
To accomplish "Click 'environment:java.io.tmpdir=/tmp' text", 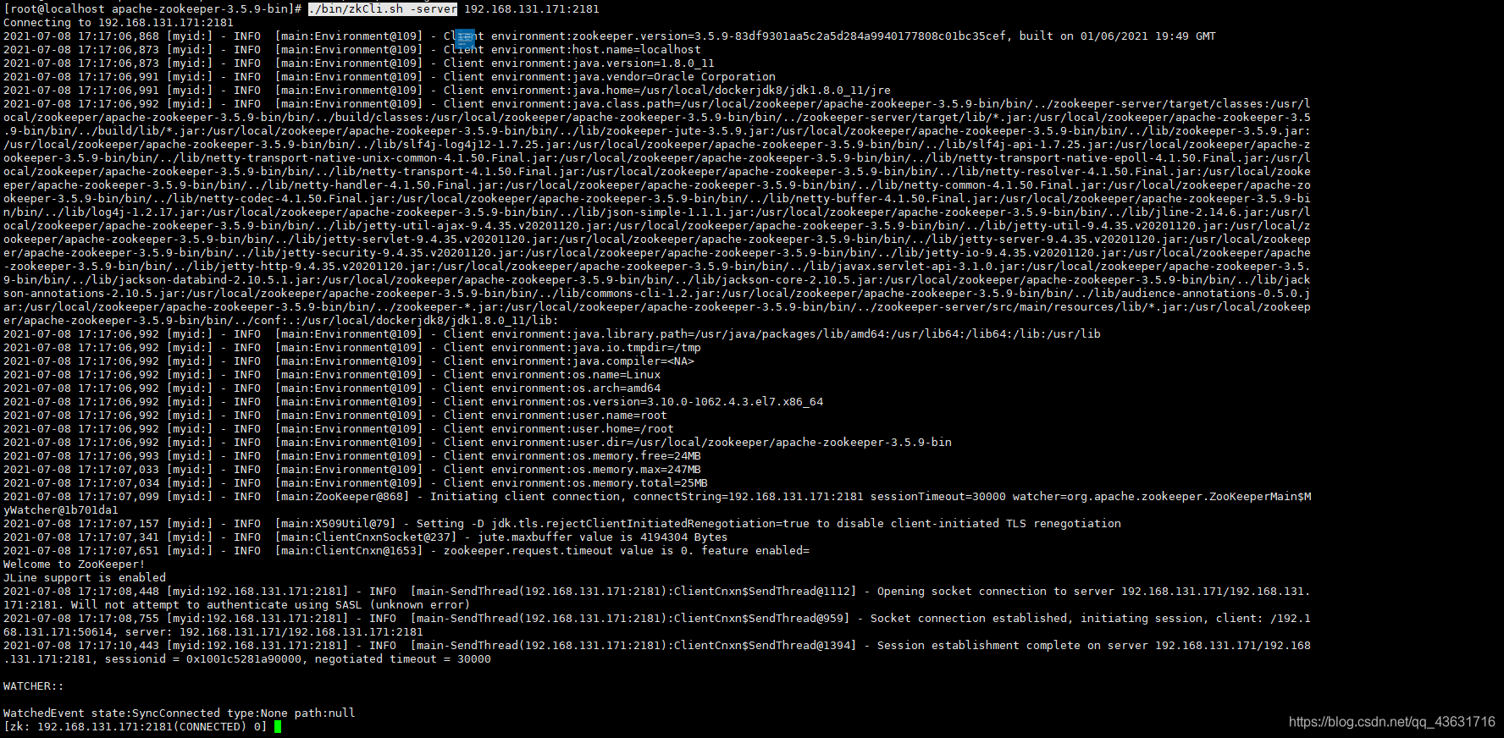I will point(596,348).
